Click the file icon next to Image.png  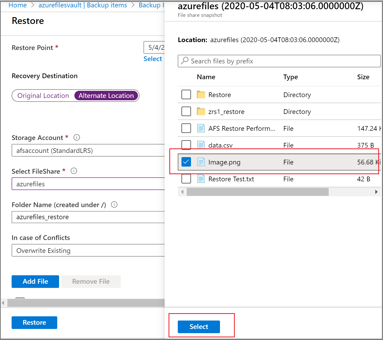tap(201, 162)
